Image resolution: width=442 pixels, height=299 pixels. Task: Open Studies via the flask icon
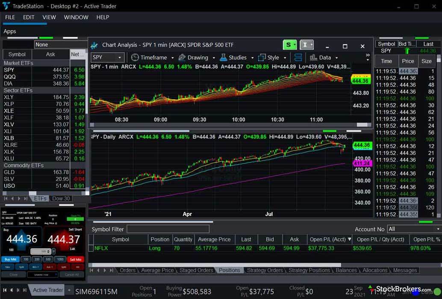223,58
